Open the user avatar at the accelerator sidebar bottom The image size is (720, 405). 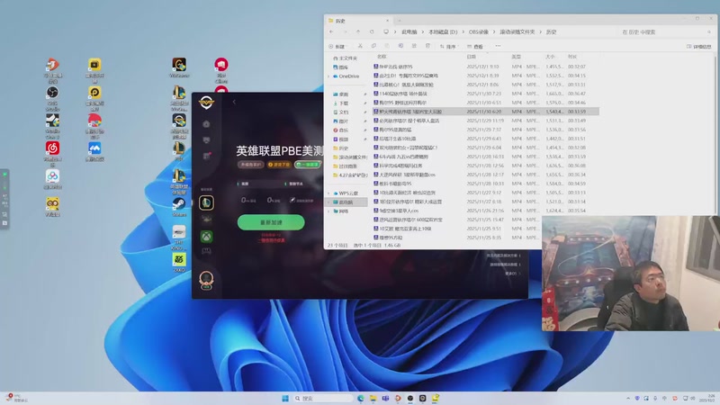coord(206,279)
